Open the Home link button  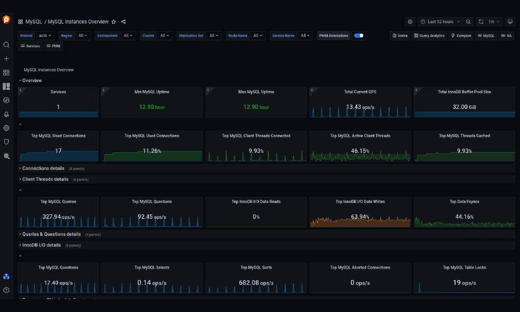tap(400, 36)
